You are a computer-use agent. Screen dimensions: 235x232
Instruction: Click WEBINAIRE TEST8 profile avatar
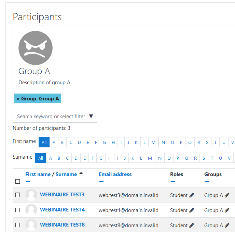point(31,225)
